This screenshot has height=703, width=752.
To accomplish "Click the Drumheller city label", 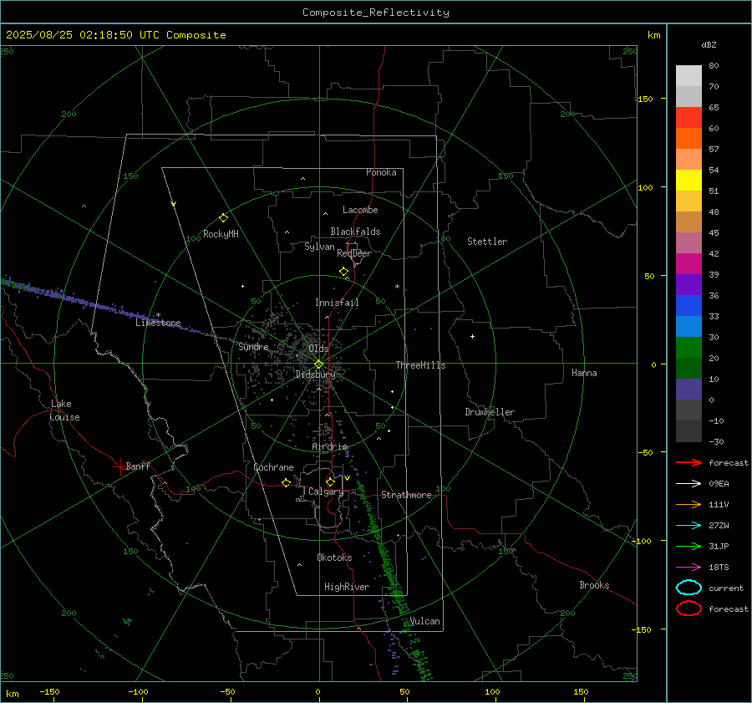I will [x=489, y=412].
